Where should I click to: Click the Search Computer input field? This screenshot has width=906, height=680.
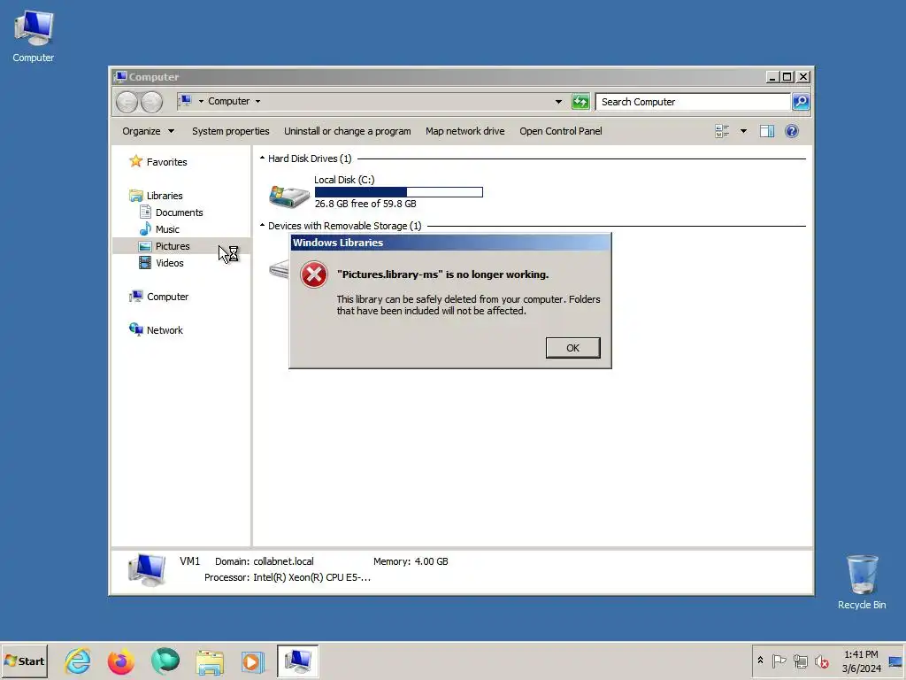tap(693, 102)
